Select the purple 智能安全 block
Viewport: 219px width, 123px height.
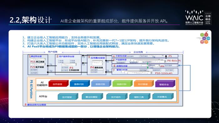point(165,84)
